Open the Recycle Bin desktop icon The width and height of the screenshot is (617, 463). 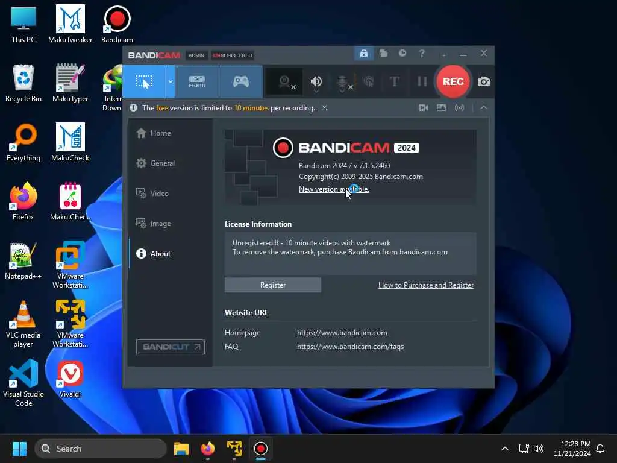pos(23,83)
